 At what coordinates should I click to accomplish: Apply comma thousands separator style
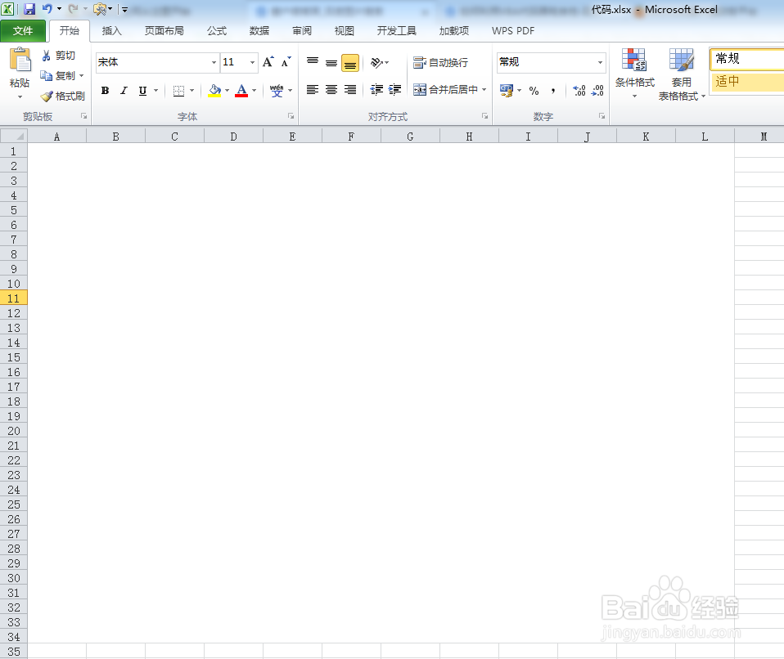click(553, 91)
